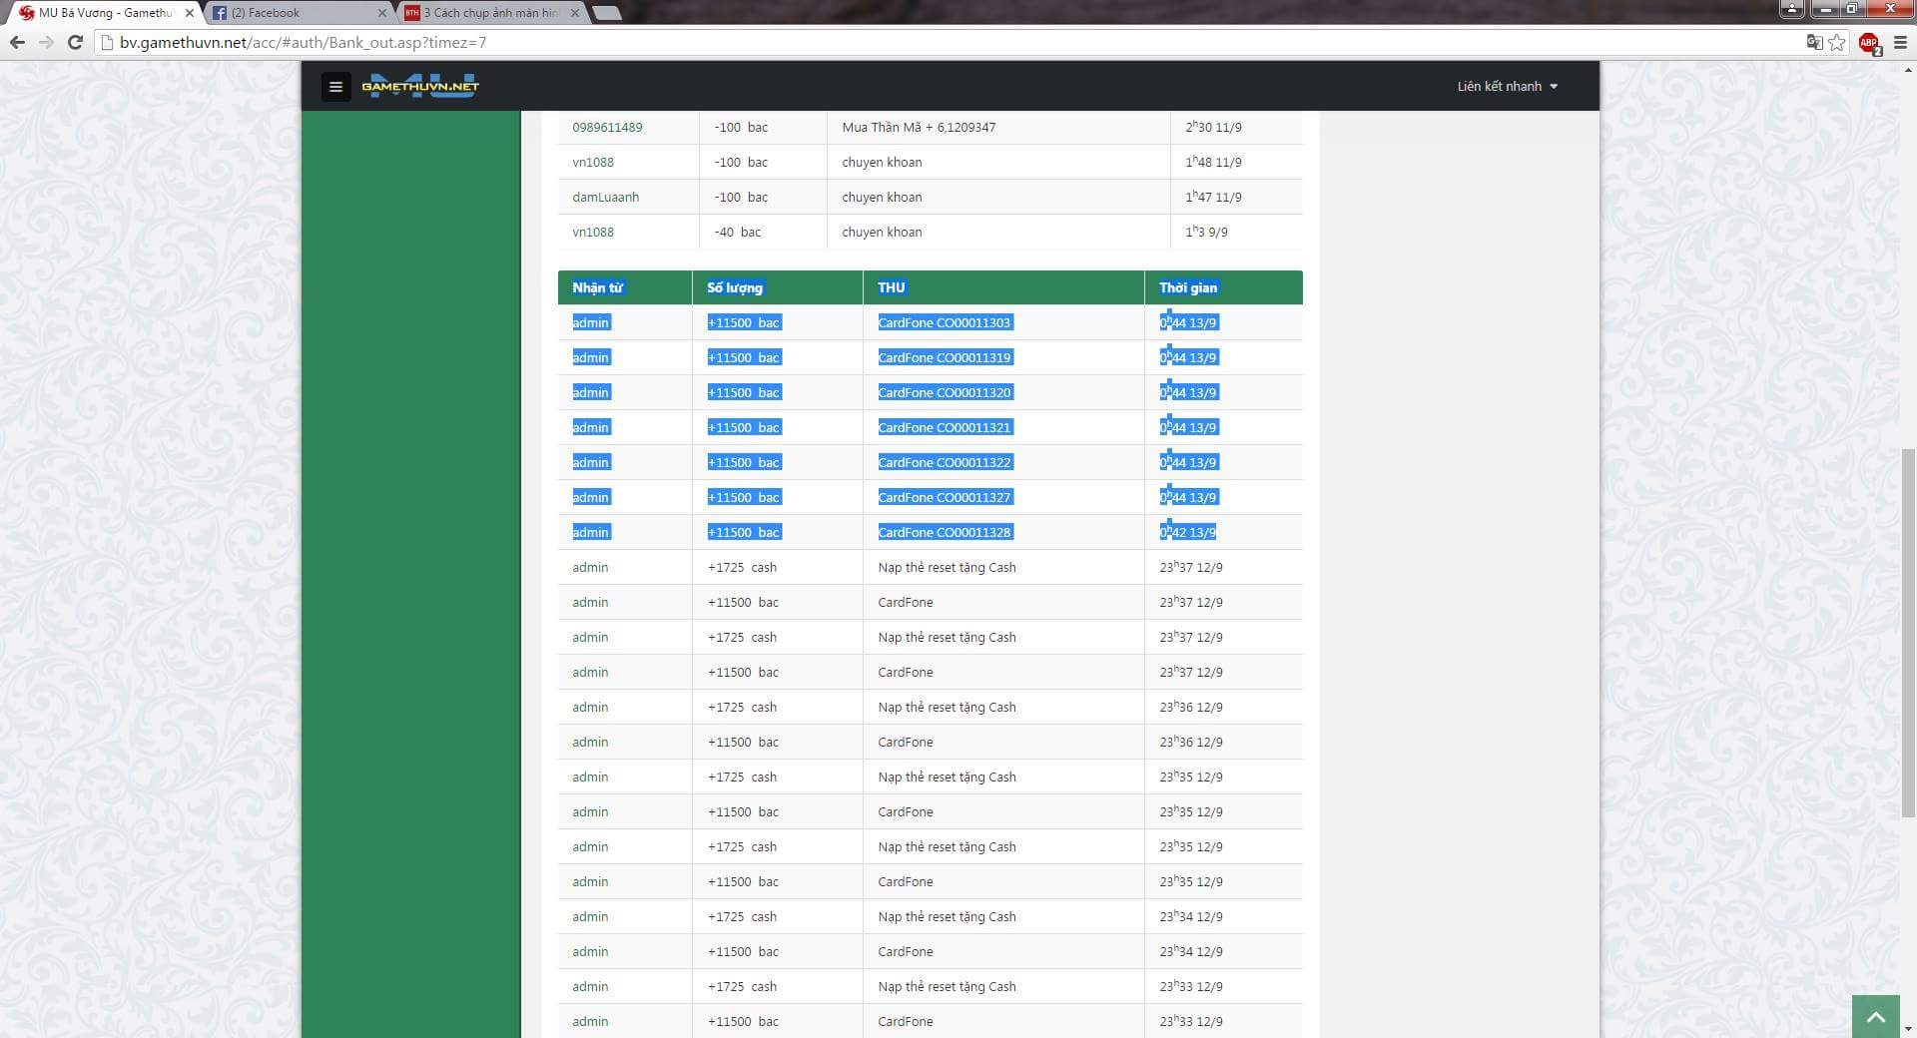Viewport: 1917px width, 1038px height.
Task: Click admin link in CO00011328 row
Action: (x=590, y=532)
